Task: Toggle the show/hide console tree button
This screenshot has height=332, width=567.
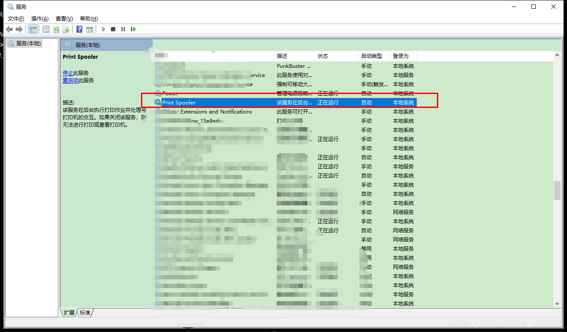Action: [33, 29]
